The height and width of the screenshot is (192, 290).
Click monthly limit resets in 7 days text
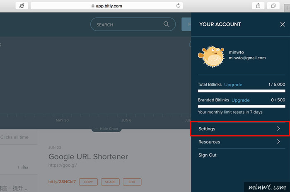coord(230,112)
